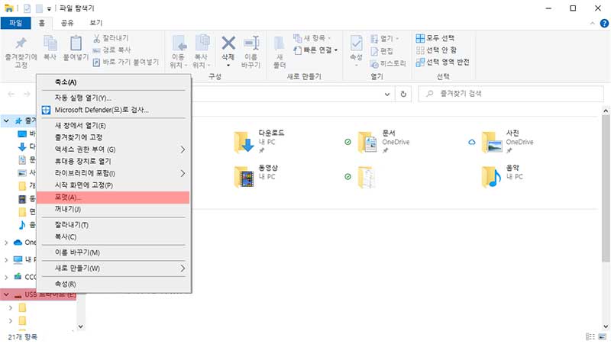
Task: Open the Documents (문서) OneDrive folder
Action: coord(367,142)
